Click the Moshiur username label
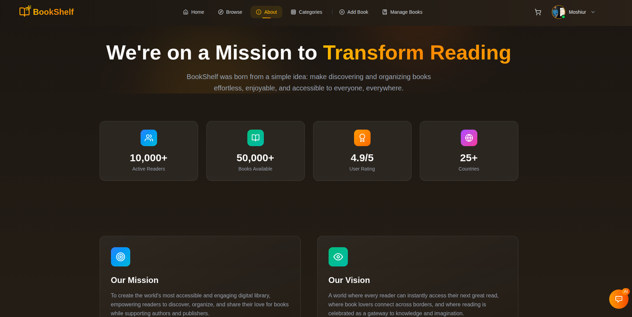632x317 pixels. (x=577, y=12)
